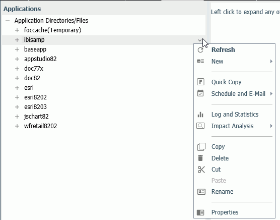Click the Copy pages icon
Screen dimensions: 280x220
point(201,147)
